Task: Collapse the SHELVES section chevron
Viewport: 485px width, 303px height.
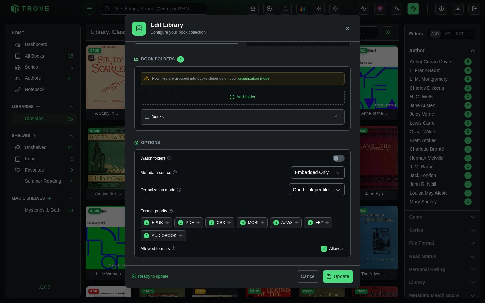Action: [x=71, y=136]
